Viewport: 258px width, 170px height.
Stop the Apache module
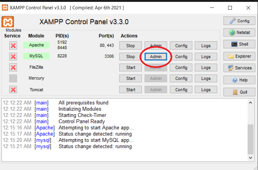tap(131, 45)
